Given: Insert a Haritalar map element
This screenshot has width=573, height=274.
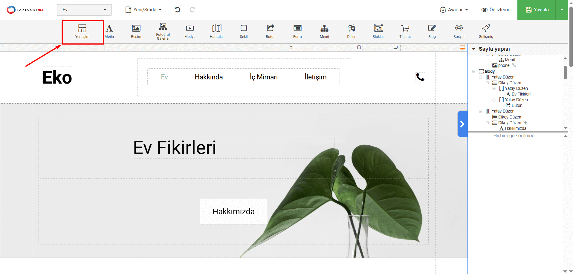Looking at the screenshot, I should pos(217,31).
